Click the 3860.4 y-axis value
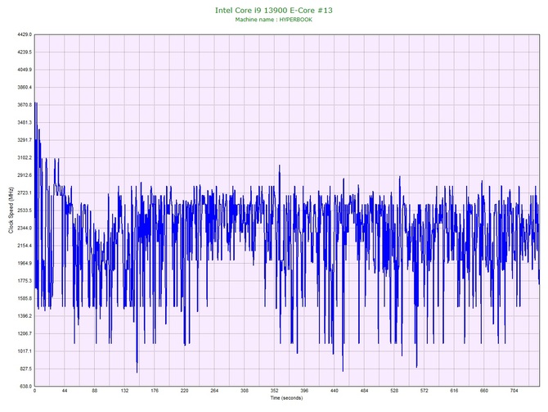The height and width of the screenshot is (412, 548). pyautogui.click(x=25, y=87)
